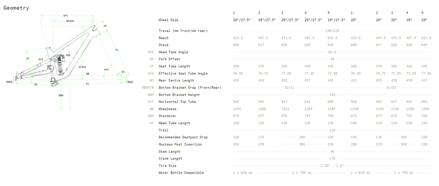This screenshot has width=439, height=186.
Task: Click the REACH label in the bike diagram
Action: [70, 21]
